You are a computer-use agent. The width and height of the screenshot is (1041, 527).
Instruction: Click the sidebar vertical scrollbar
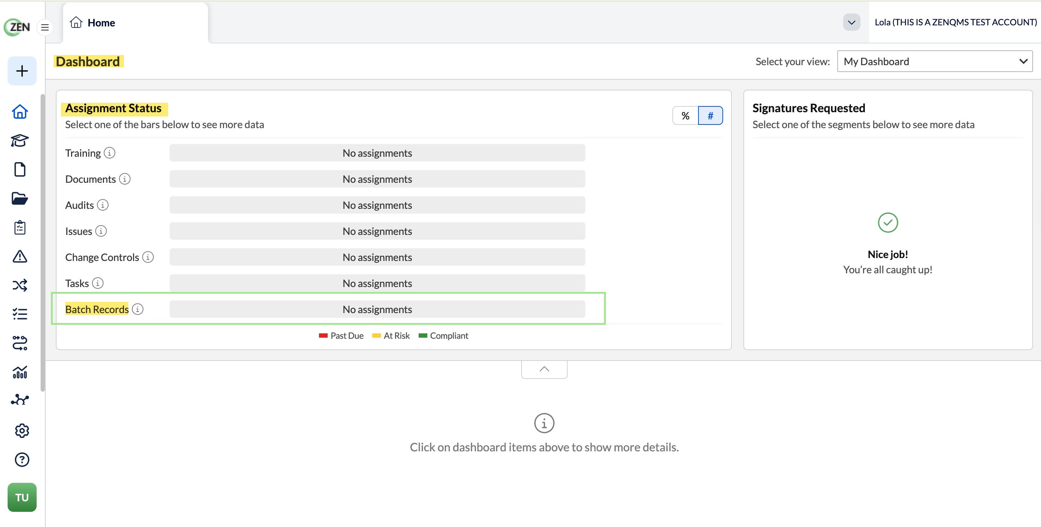coord(42,242)
